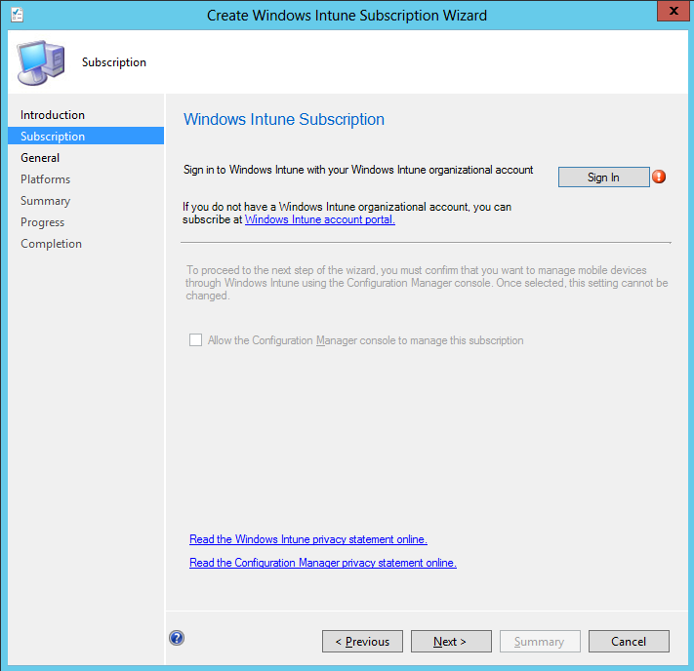This screenshot has height=671, width=694.
Task: Close the wizard with the red X
Action: click(674, 11)
